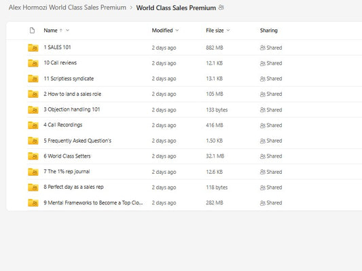Screen dimensions: 362x271
Task: Click Shared status for 8 Perfect day as a sales rep
Action: pyautogui.click(x=271, y=187)
